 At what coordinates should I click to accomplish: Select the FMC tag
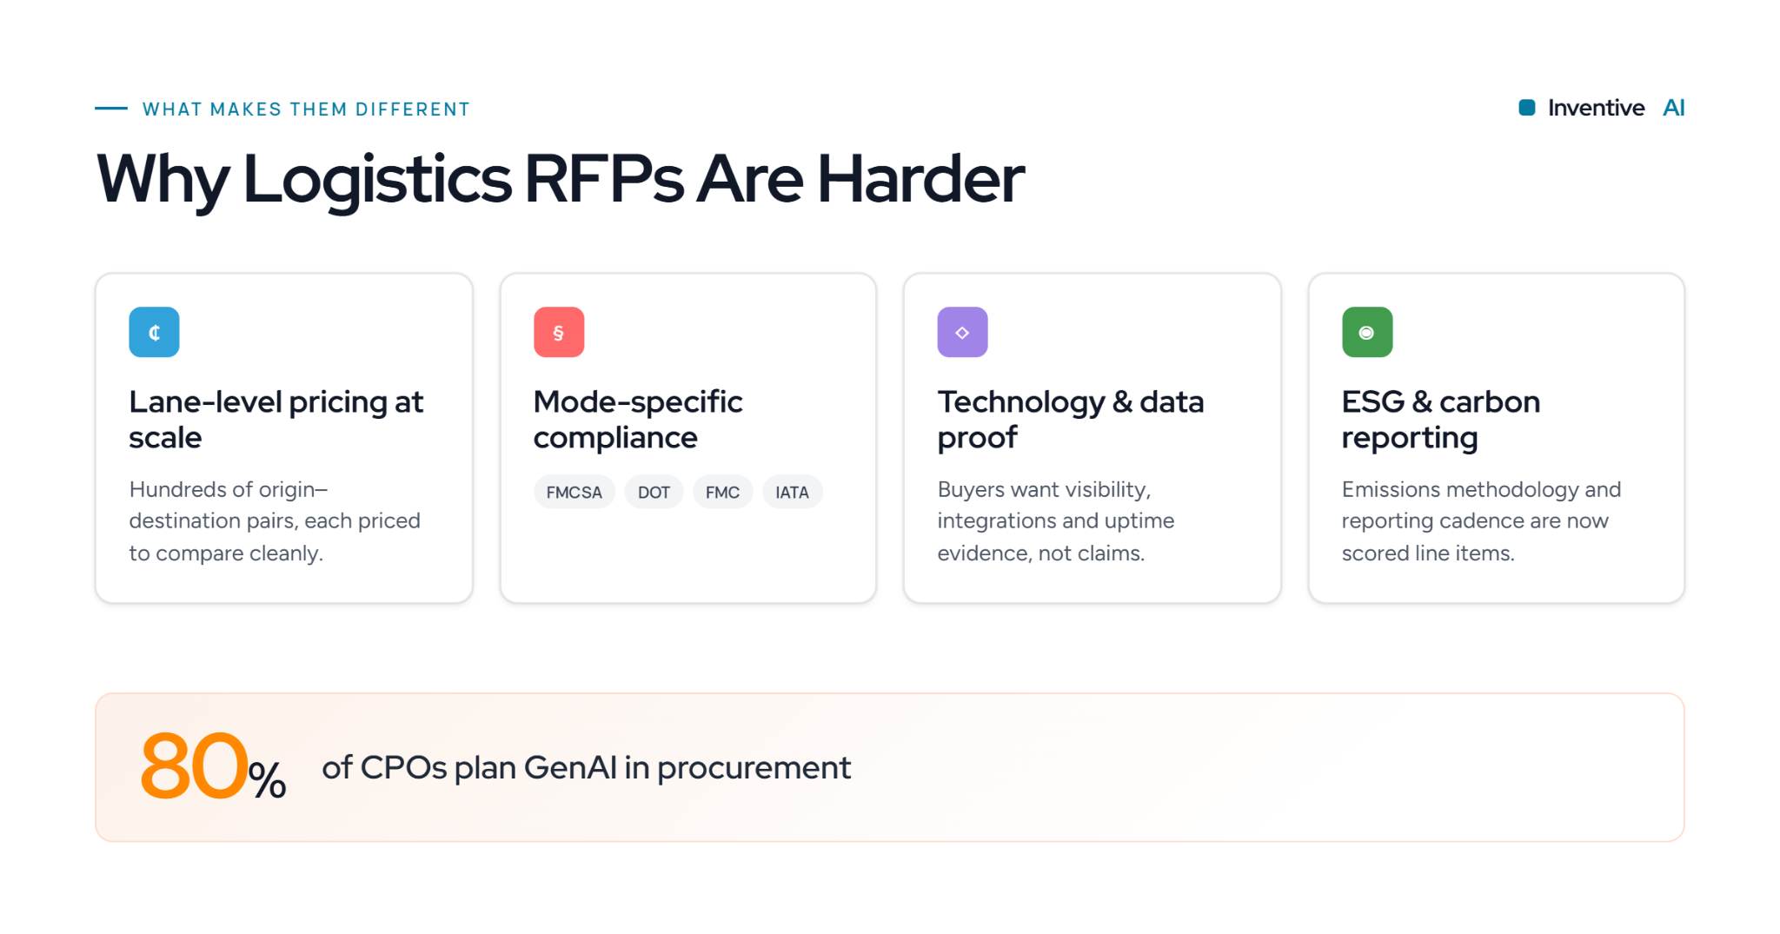click(723, 492)
